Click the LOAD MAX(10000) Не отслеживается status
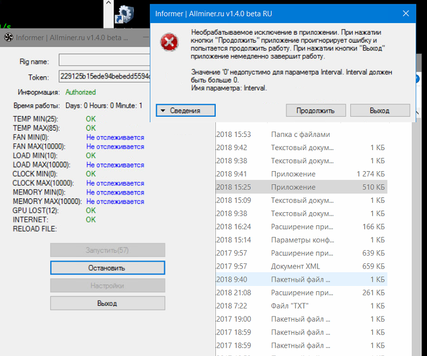This screenshot has height=356, width=427. coord(115,165)
